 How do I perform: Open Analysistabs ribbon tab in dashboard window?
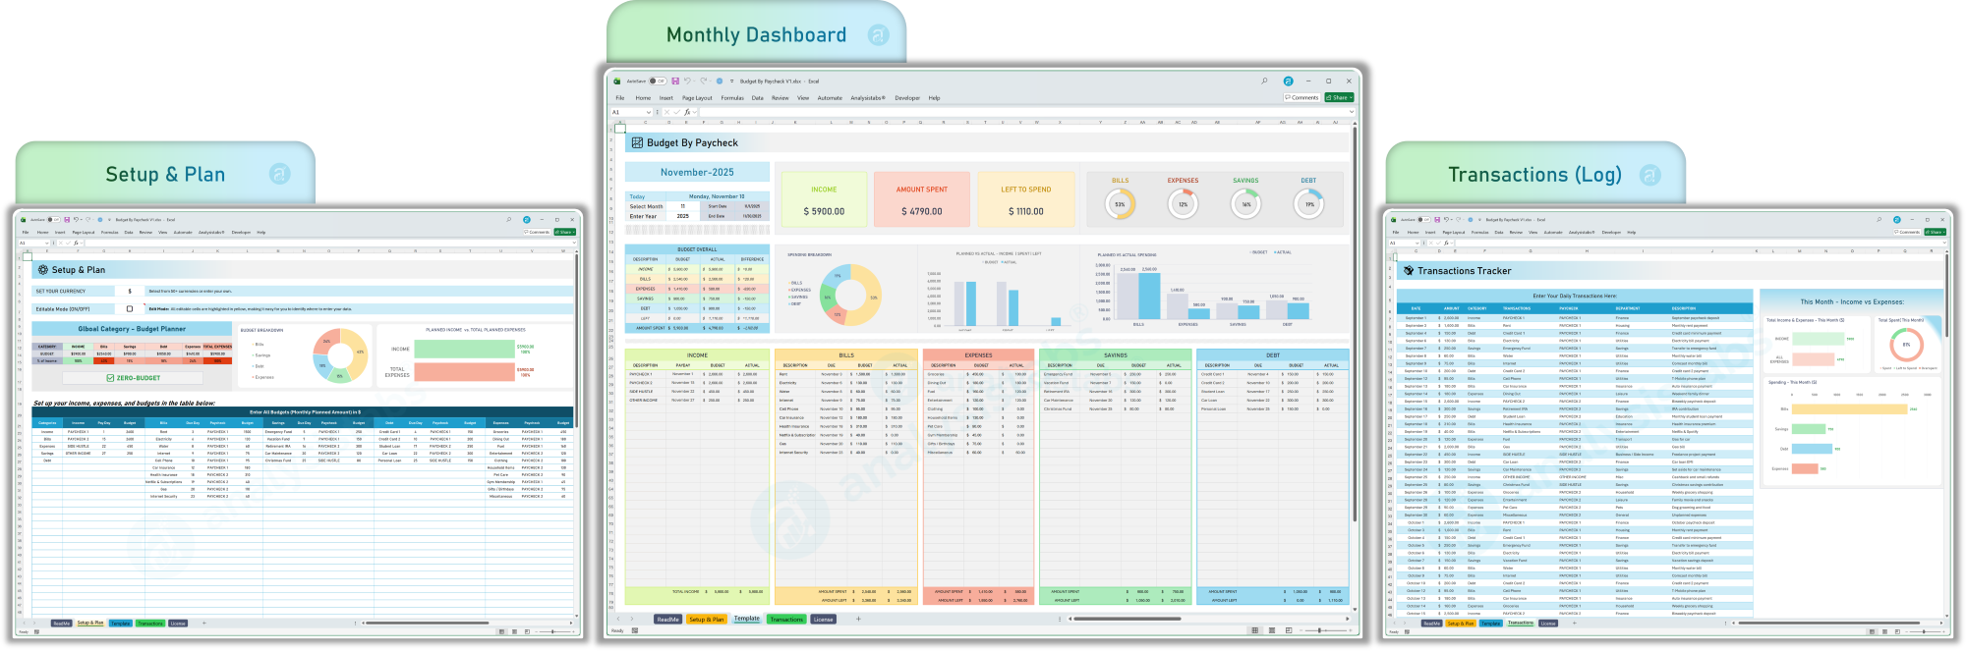(x=868, y=98)
